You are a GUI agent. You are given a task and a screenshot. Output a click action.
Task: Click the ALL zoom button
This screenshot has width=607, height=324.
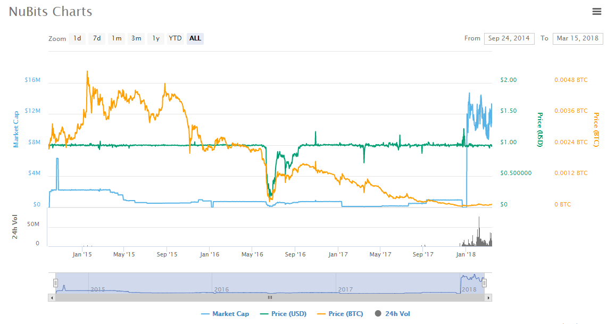pos(195,38)
